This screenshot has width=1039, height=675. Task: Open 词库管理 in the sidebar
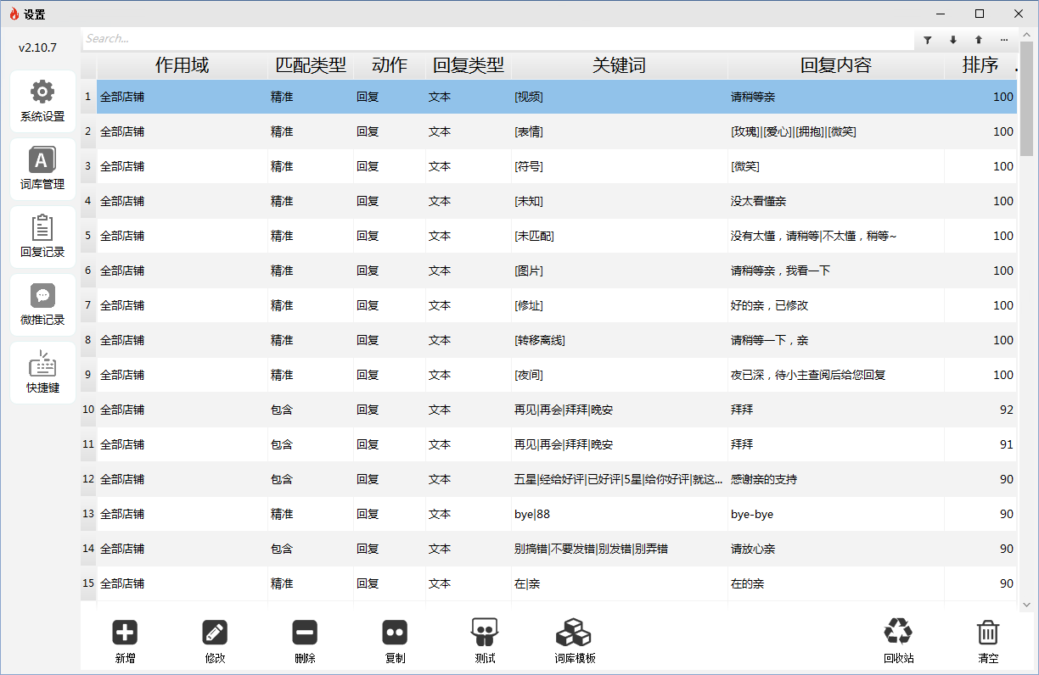pos(42,169)
